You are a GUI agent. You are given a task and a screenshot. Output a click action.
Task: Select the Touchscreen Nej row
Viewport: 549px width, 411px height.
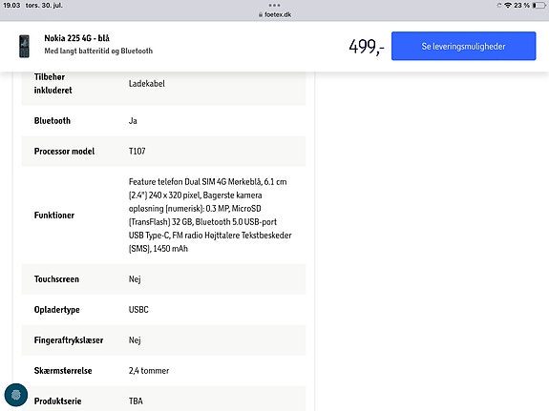[163, 279]
